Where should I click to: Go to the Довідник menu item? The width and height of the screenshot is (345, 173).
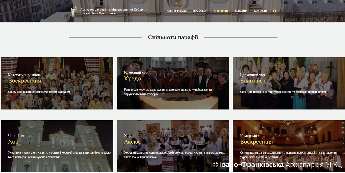coord(241,11)
